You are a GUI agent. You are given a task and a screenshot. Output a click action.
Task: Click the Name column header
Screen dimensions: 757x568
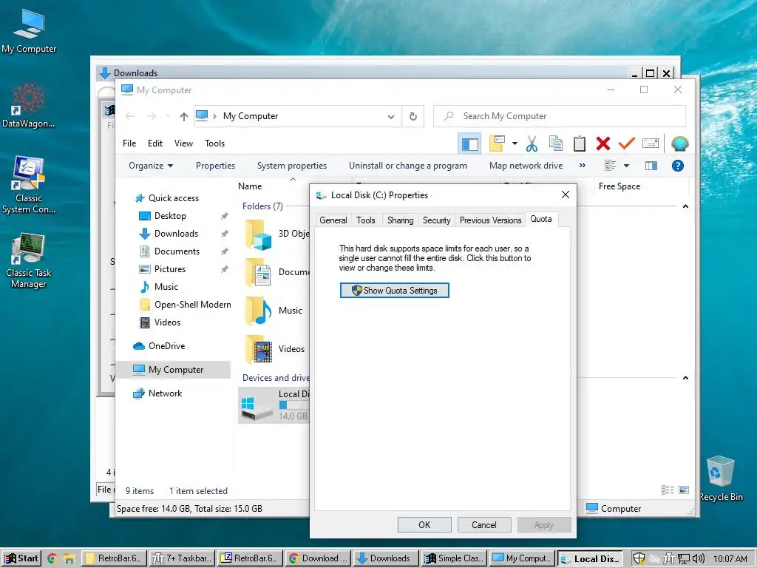point(250,186)
